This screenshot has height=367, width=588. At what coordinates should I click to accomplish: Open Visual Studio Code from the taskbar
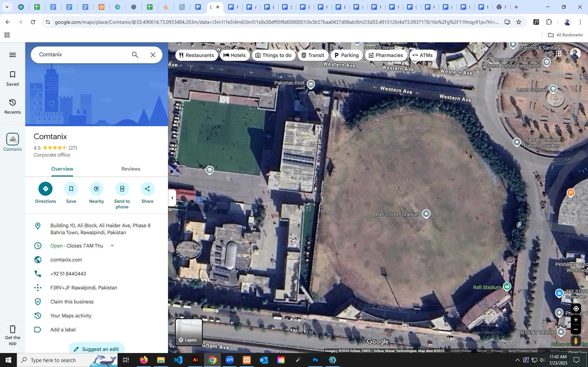(x=178, y=360)
